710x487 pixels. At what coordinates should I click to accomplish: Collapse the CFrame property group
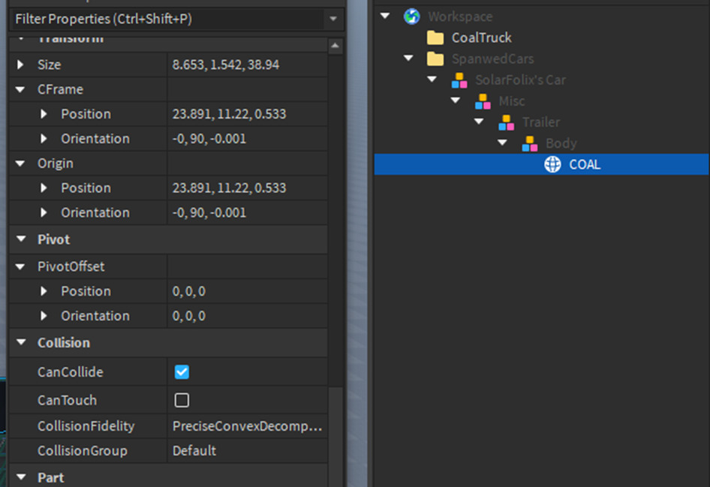(21, 89)
